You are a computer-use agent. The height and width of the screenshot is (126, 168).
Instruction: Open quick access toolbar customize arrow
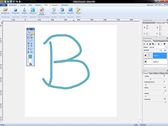tap(22, 2)
